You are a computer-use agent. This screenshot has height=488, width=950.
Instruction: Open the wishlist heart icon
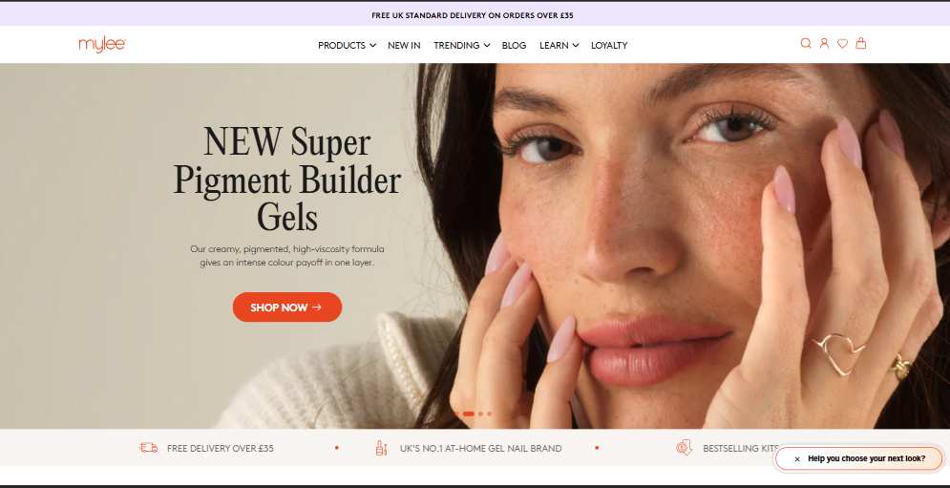click(x=842, y=44)
